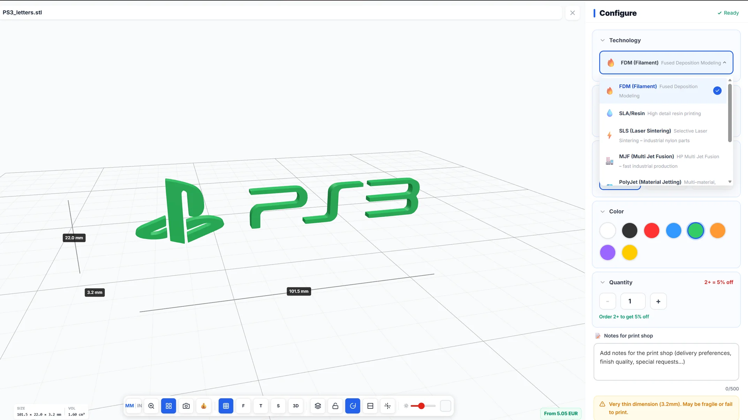Click the 2+ = 5% off label
The image size is (748, 420).
click(718, 282)
